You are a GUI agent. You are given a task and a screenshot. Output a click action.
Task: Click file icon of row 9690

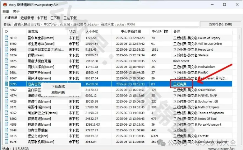pos(6,67)
